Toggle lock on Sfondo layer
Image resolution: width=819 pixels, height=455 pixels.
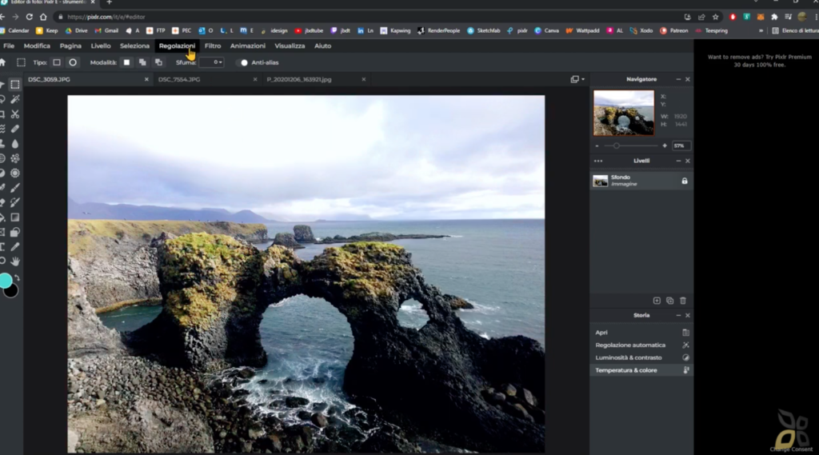685,181
